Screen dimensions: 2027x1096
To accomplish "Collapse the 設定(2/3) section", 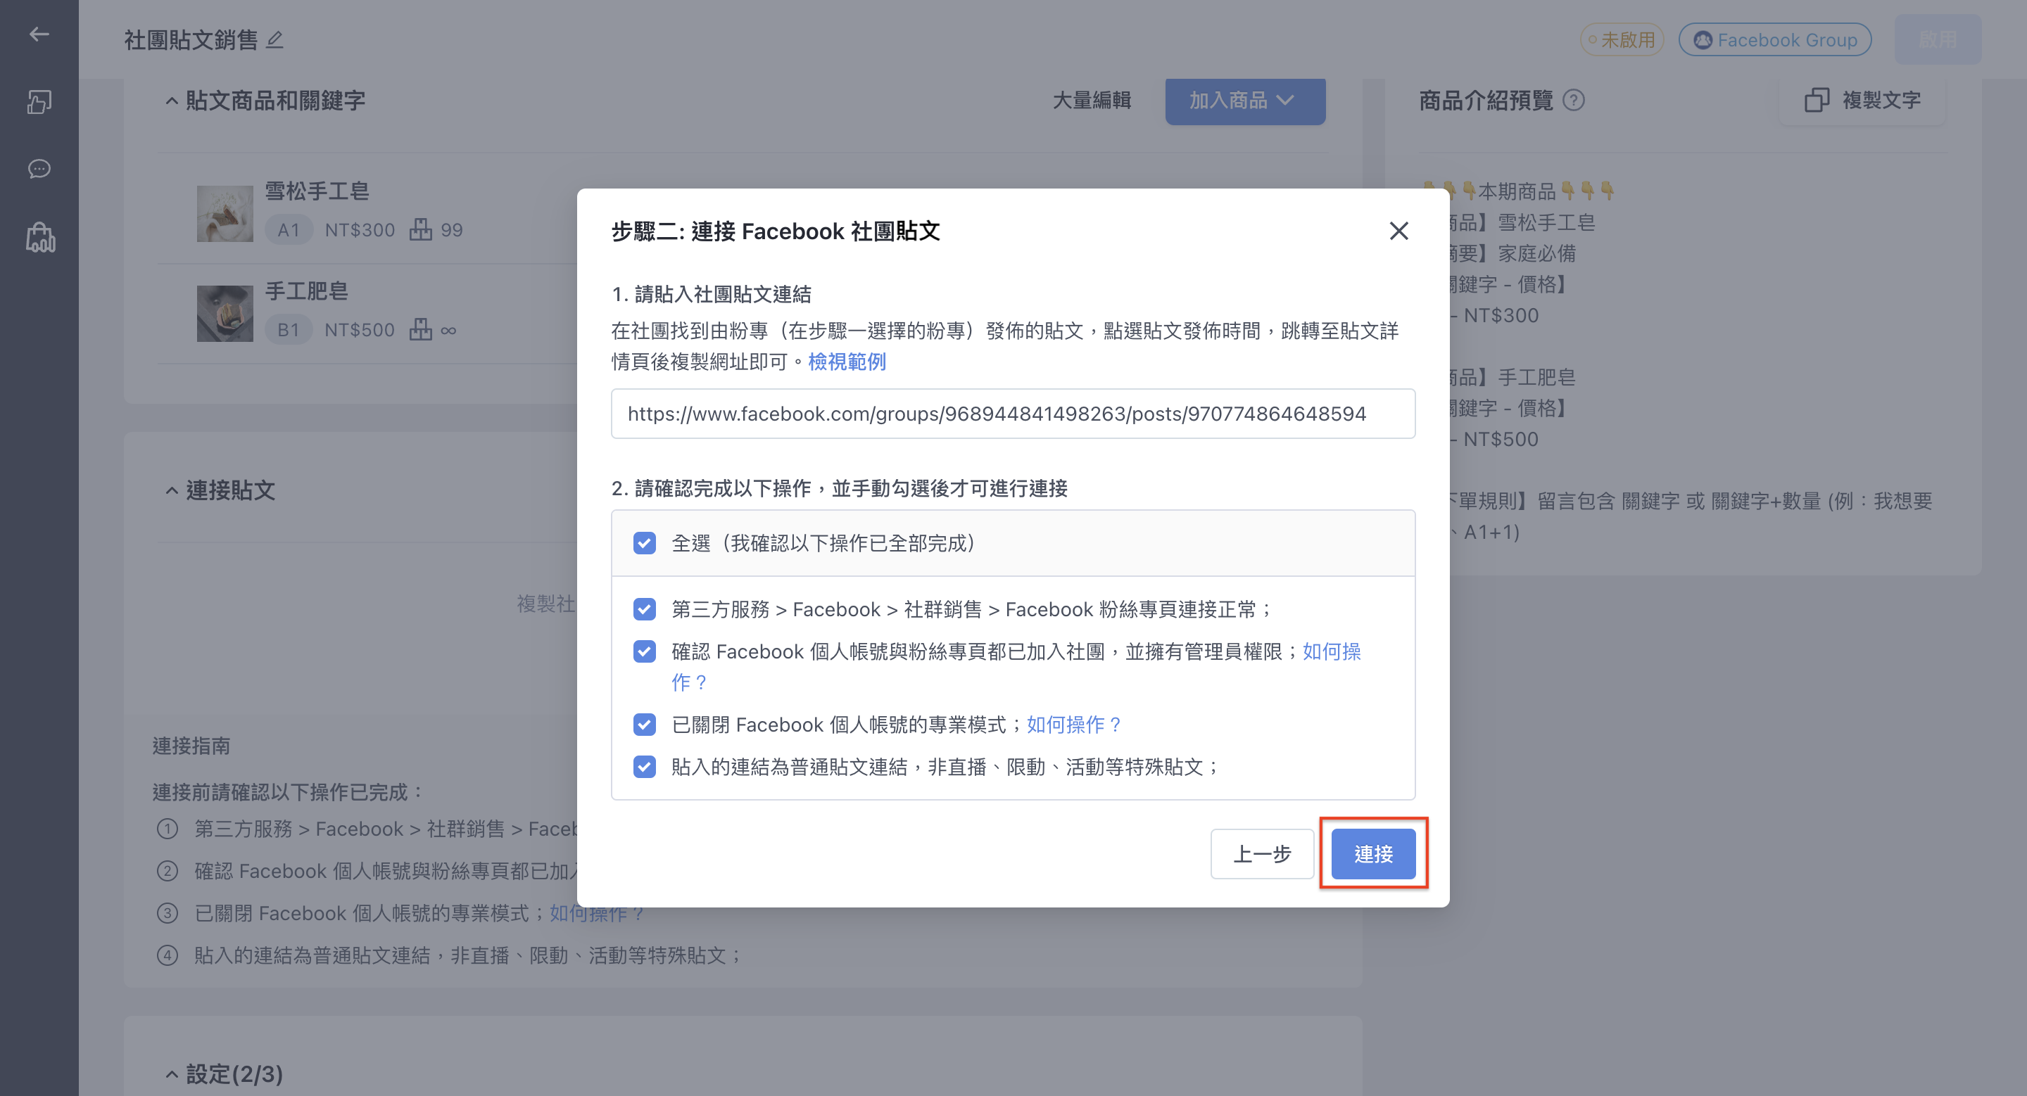I will pos(172,1074).
